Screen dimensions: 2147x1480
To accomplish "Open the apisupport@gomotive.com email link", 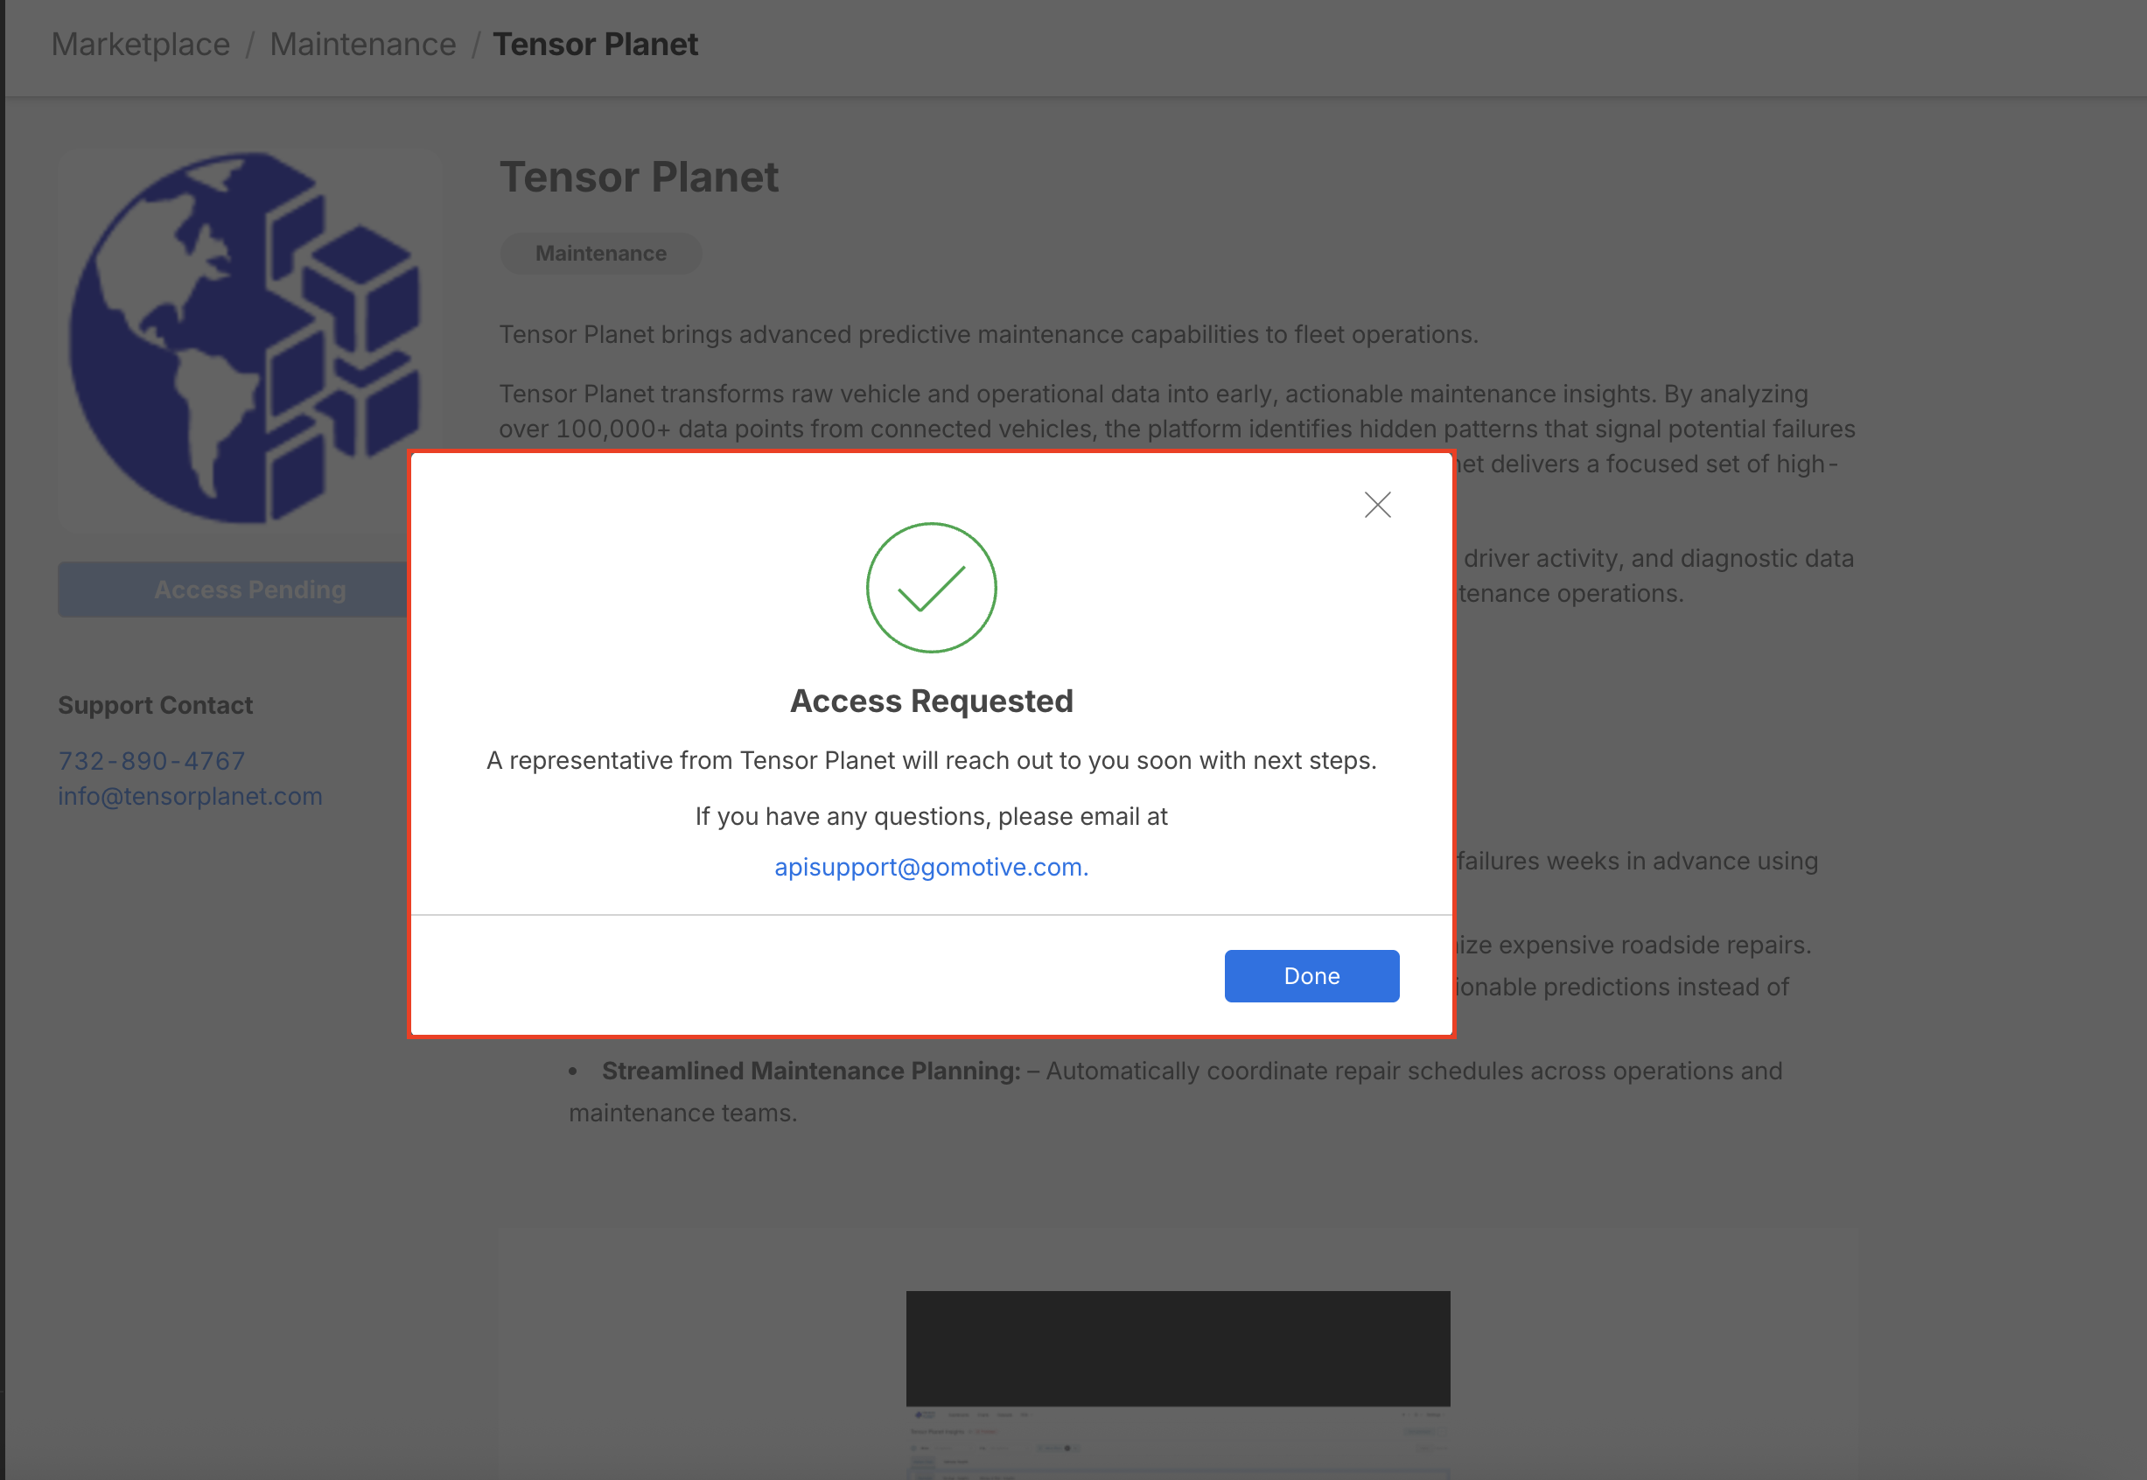I will tap(930, 867).
